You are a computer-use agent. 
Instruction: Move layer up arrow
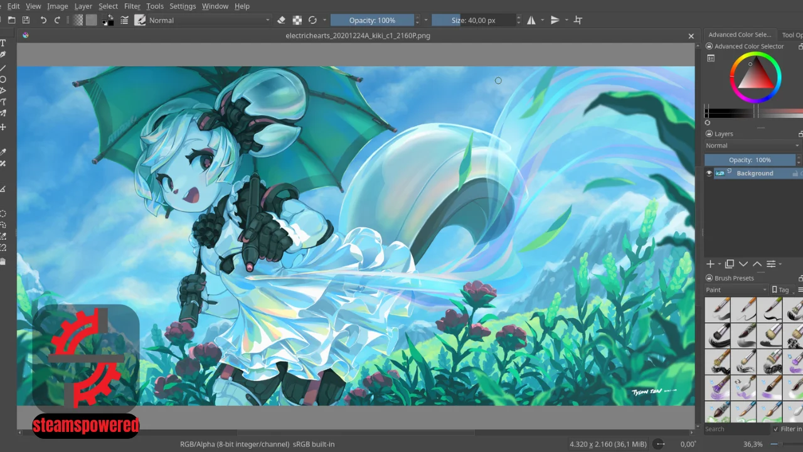tap(757, 264)
